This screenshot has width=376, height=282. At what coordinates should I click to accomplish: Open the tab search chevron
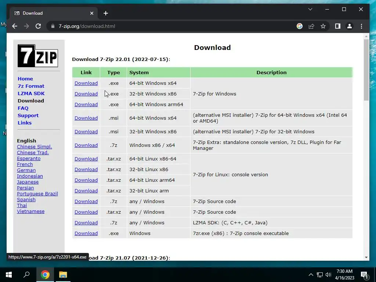click(x=310, y=9)
